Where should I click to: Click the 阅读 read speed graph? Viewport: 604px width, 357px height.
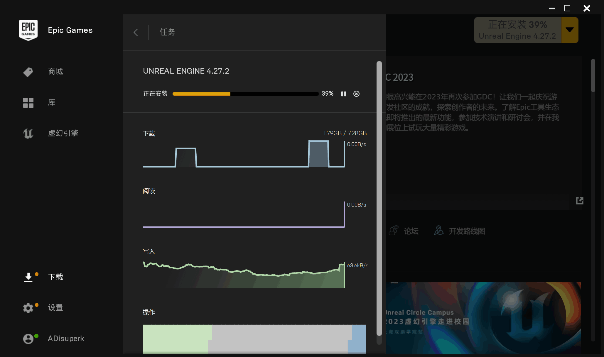(x=244, y=215)
